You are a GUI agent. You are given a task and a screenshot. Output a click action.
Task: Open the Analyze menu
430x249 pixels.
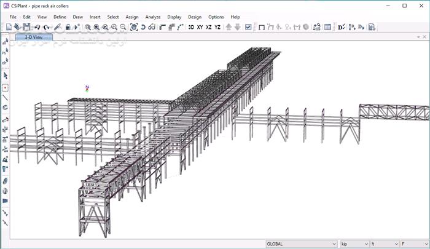[x=152, y=17]
